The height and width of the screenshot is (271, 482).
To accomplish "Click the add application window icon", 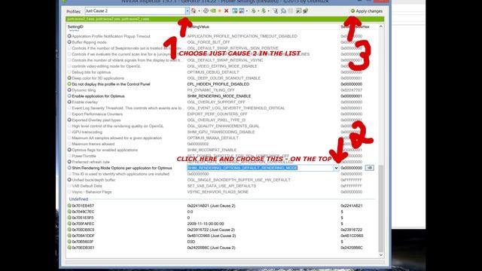I will (235, 11).
